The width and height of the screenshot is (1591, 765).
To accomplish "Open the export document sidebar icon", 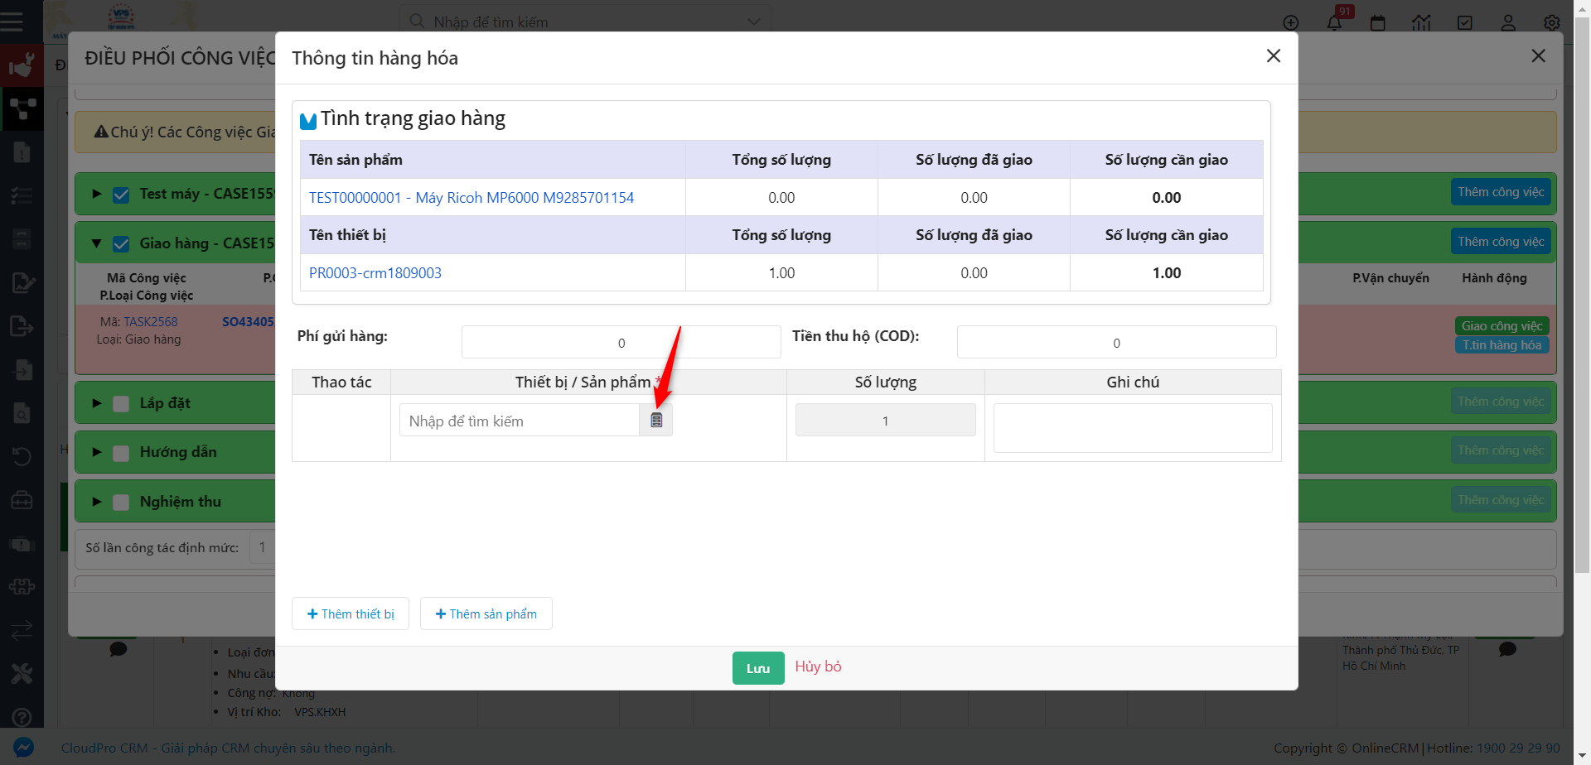I will (x=22, y=326).
